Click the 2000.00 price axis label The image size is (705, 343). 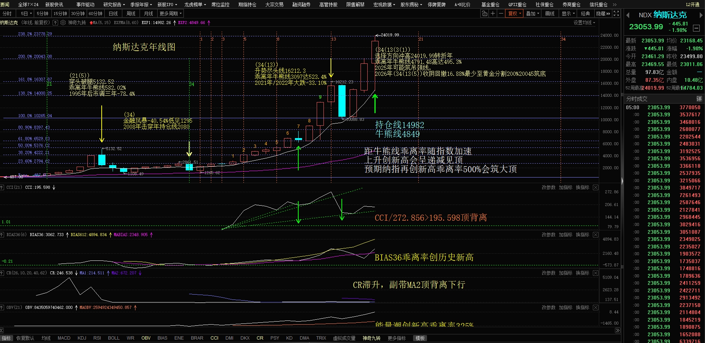[610, 168]
